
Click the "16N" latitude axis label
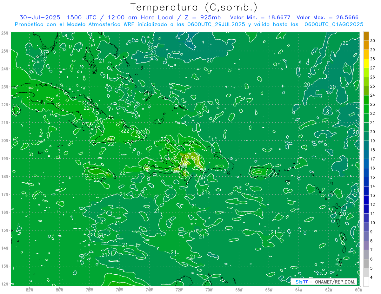5,212
